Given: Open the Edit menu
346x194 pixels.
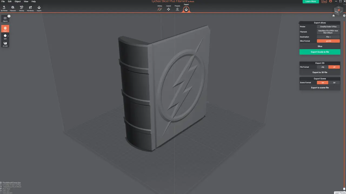Looking at the screenshot, I should pos(9,1).
